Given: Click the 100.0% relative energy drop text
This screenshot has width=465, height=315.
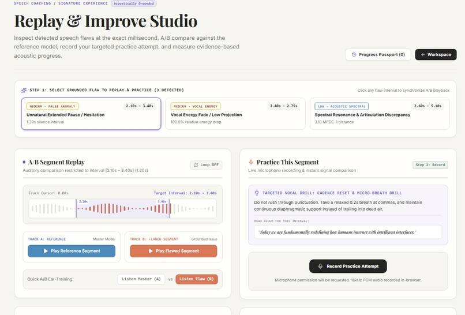Looking at the screenshot, I should tap(196, 122).
